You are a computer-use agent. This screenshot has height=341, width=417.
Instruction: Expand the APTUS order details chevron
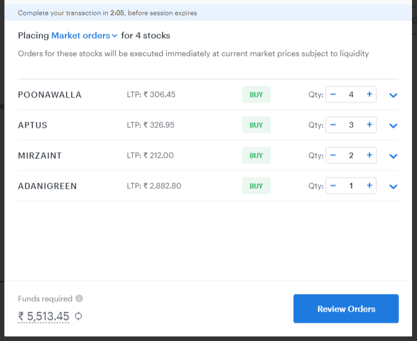[393, 126]
